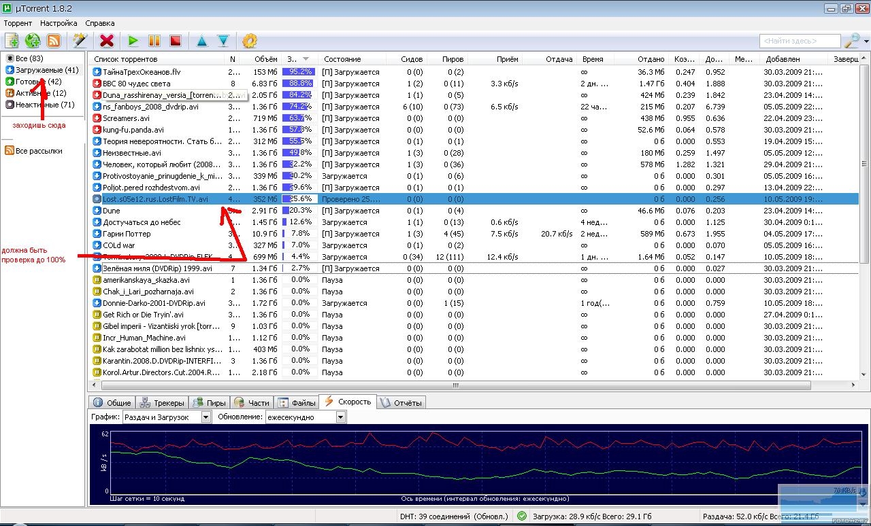Image resolution: width=871 pixels, height=526 pixels.
Task: Click the progress bar of 'Неизвестные.avi'
Action: point(300,153)
